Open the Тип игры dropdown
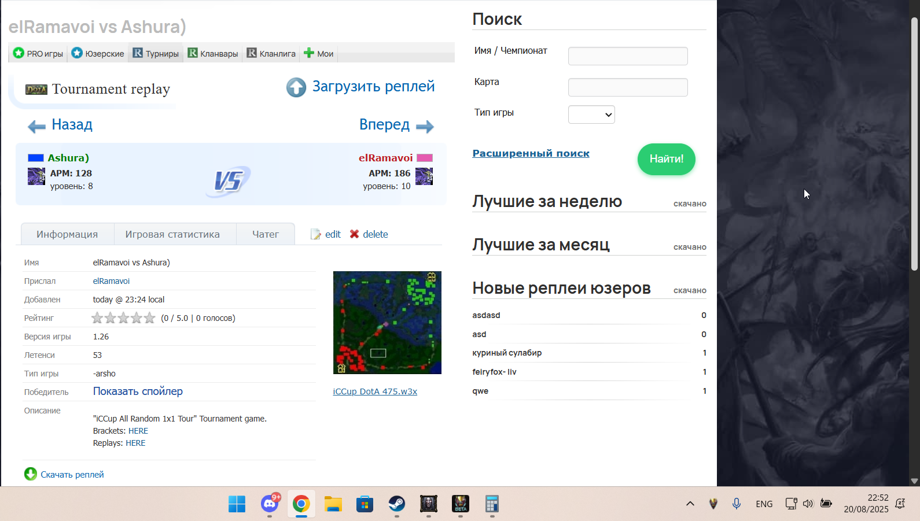Viewport: 920px width, 521px height. click(591, 114)
